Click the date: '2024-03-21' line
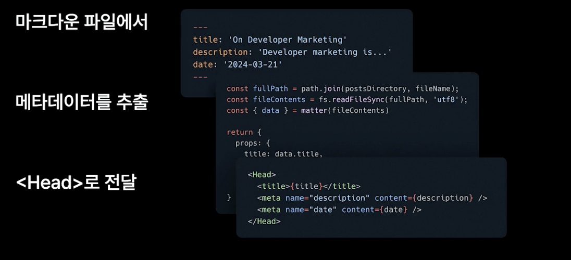Screen dimensions: 571x260 (x=238, y=64)
